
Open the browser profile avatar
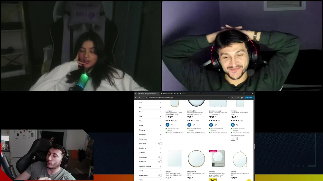click(241, 98)
